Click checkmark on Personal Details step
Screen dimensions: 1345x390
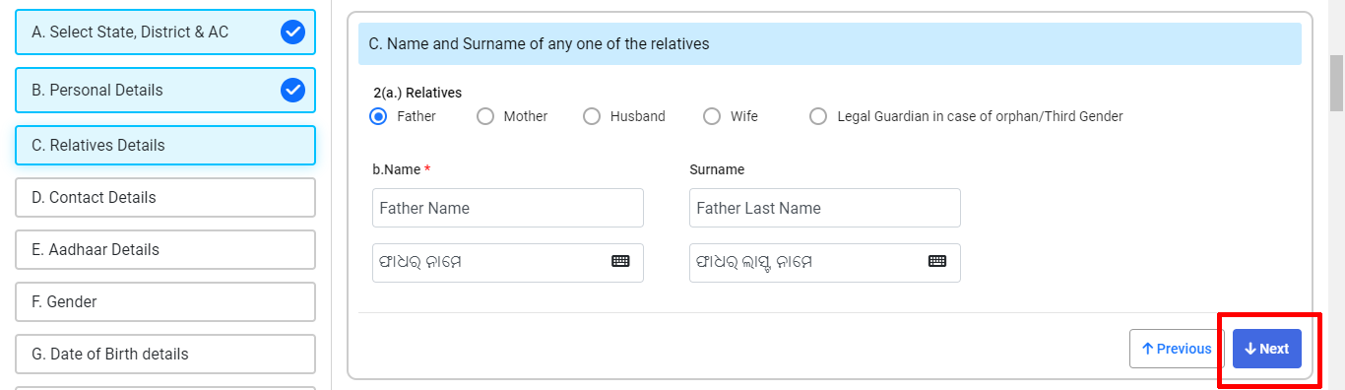pos(292,91)
